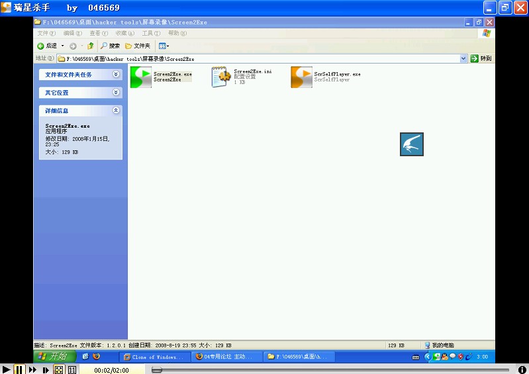Click the keyboard language bar tray icon
Screen dimensions: 529x374
(416, 357)
